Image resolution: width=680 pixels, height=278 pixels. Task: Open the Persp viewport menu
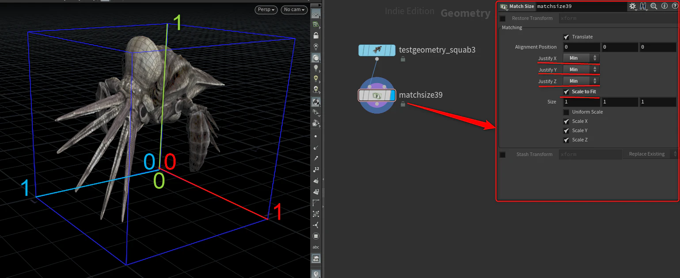pos(266,10)
